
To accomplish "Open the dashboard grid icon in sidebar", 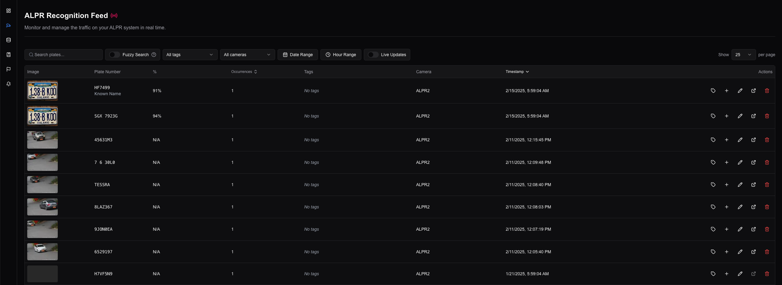I will pyautogui.click(x=9, y=11).
